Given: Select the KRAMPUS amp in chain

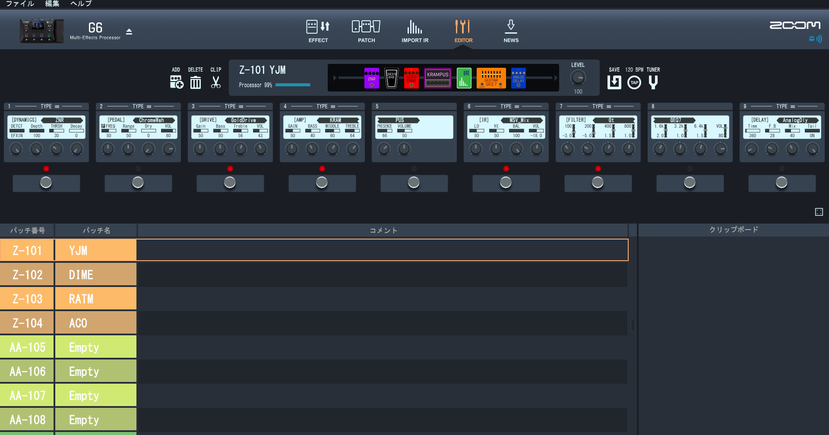Looking at the screenshot, I should (438, 78).
